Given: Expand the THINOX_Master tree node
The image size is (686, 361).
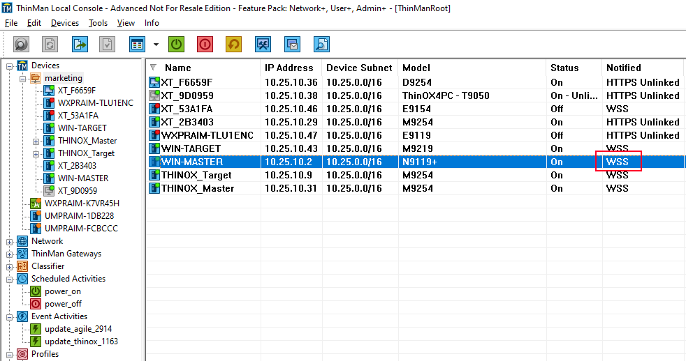Looking at the screenshot, I should 36,141.
